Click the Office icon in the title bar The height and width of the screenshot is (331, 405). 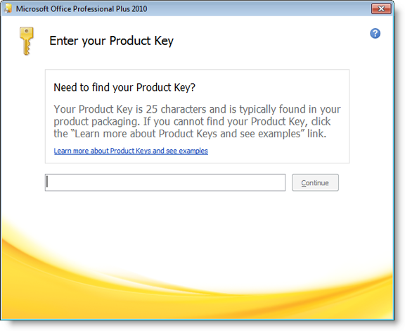pos(8,8)
